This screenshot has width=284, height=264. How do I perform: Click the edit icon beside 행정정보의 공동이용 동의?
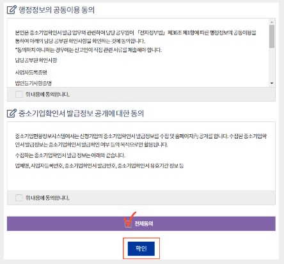click(12, 10)
